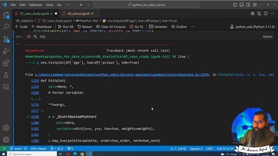Screen dimensions: 278x156
Task: Click the 06_statistics breadcrumb
Action: [24, 21]
